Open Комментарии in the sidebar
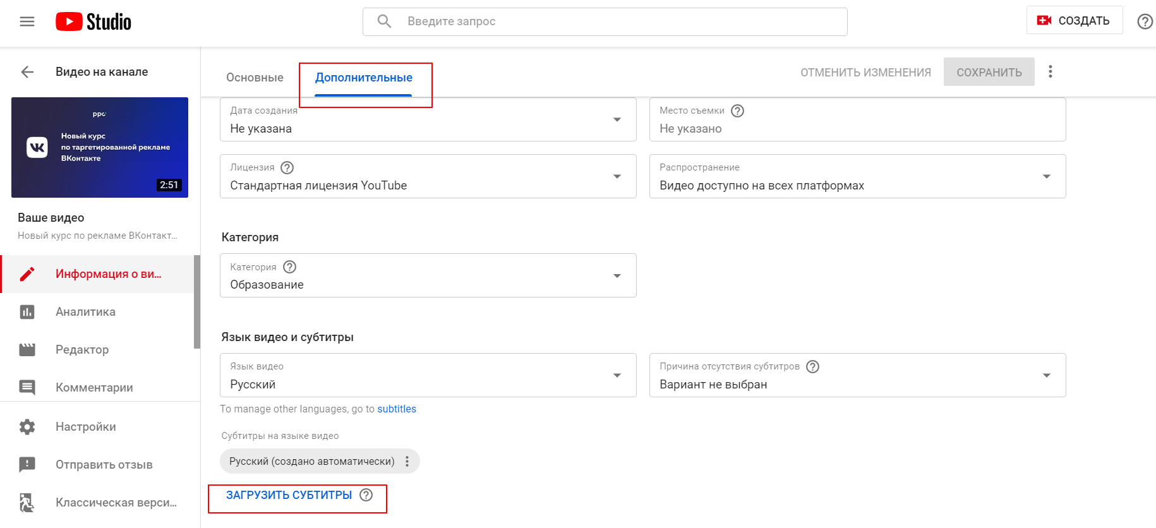 (97, 387)
